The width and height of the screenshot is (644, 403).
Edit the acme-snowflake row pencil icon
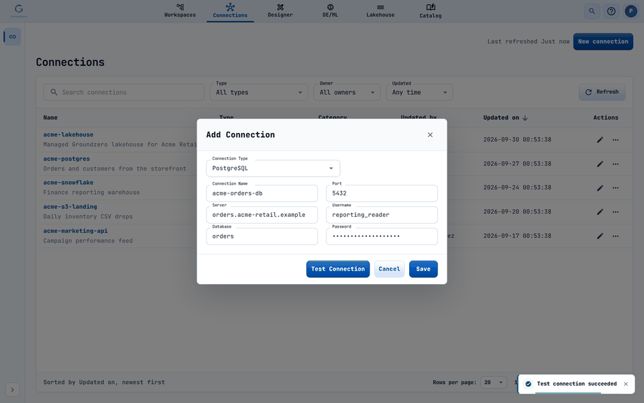(600, 188)
